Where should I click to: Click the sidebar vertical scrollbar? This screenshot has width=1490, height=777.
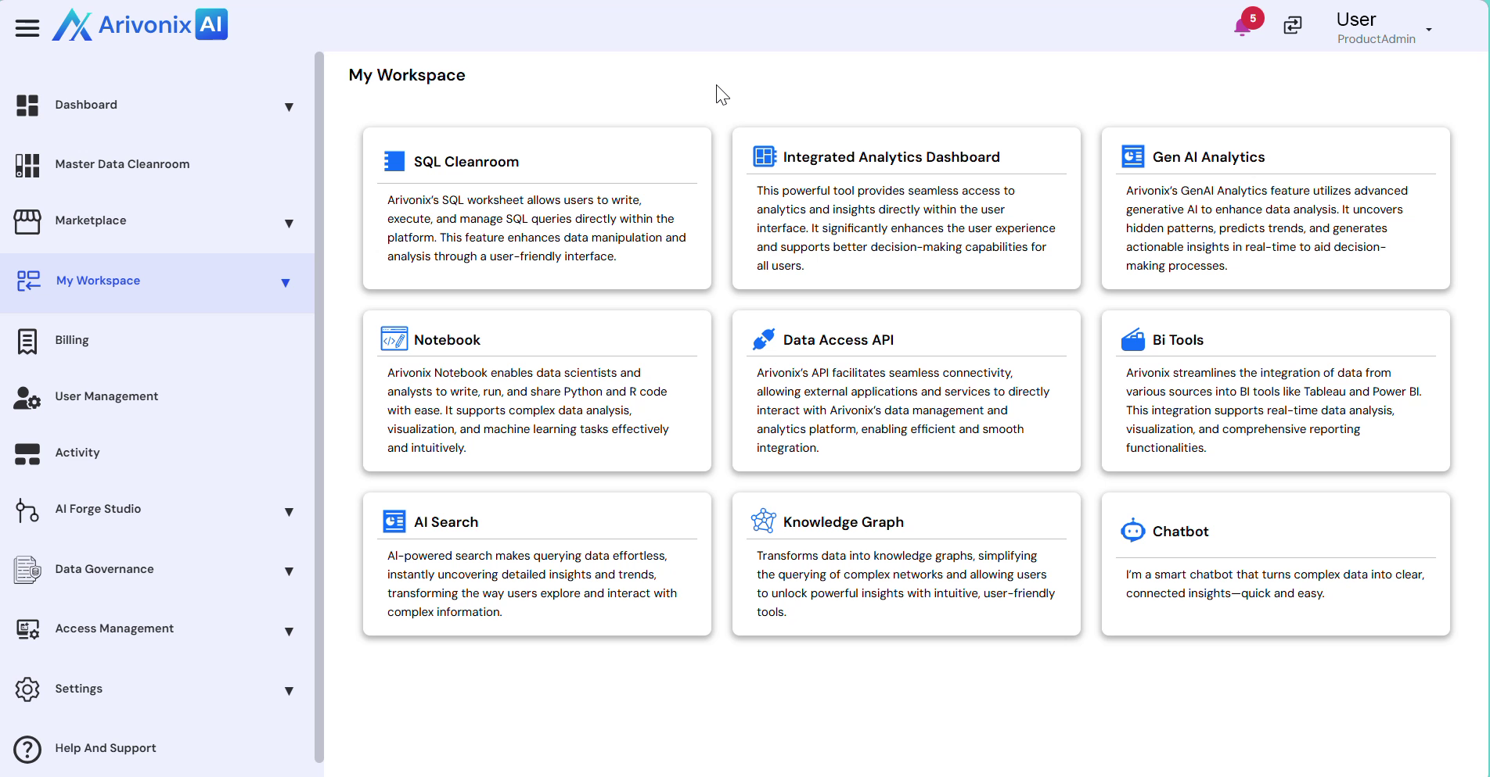(319, 406)
